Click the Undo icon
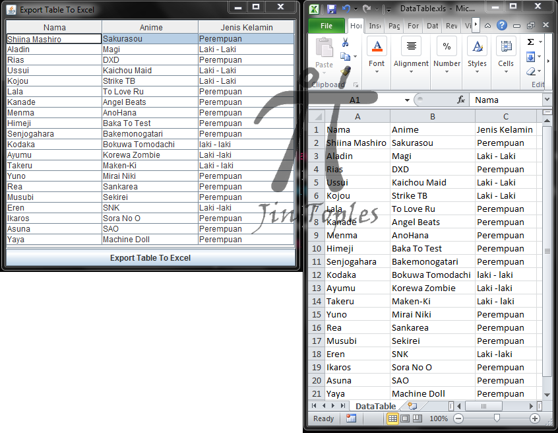Image resolution: width=558 pixels, height=433 pixels. pos(345,8)
